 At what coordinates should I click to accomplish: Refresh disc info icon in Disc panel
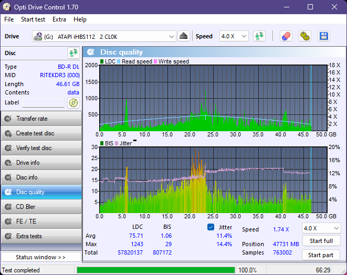(73, 53)
